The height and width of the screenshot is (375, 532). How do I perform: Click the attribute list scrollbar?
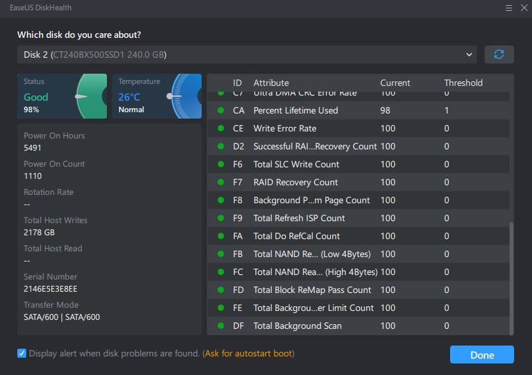[x=512, y=279]
